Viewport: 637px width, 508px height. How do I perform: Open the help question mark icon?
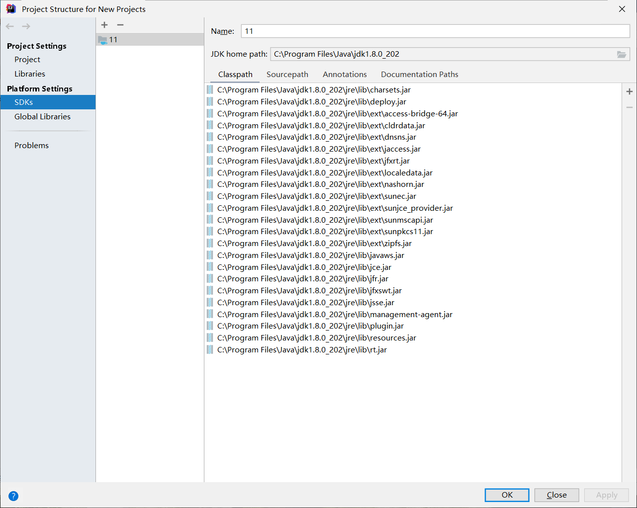pyautogui.click(x=13, y=496)
